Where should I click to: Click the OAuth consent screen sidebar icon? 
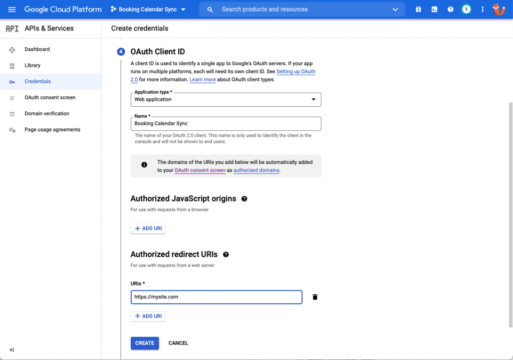point(12,98)
